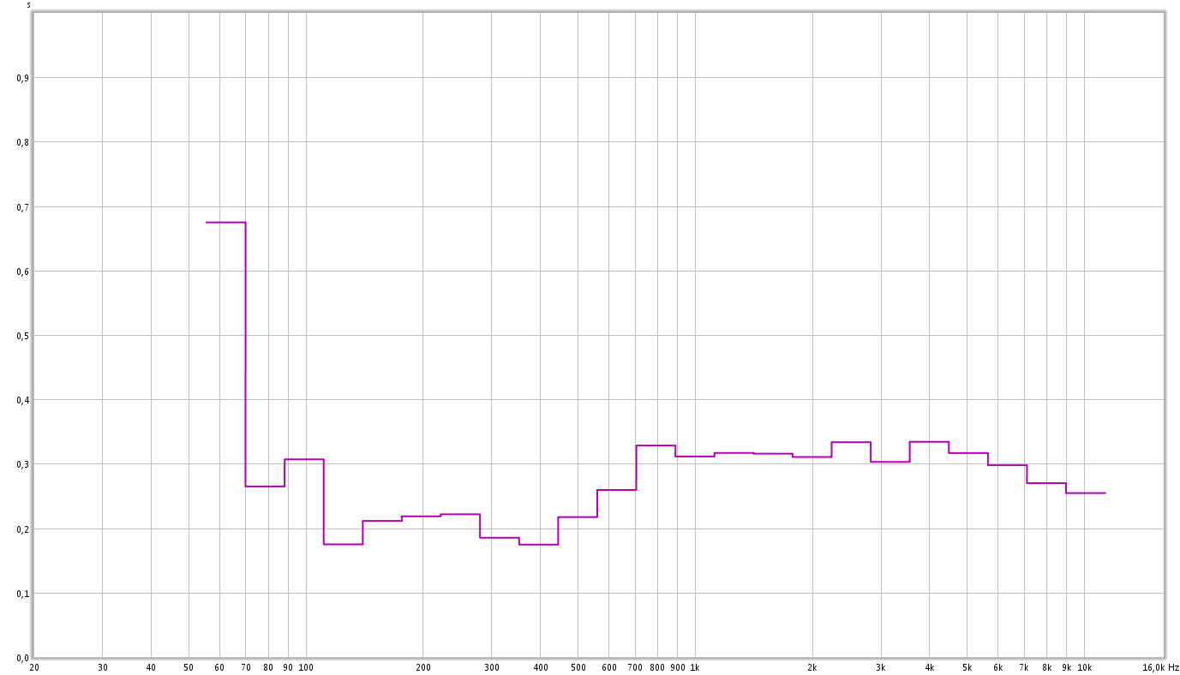The image size is (1180, 675).
Task: Click the 16,0k Hz axis end label
Action: click(1160, 667)
